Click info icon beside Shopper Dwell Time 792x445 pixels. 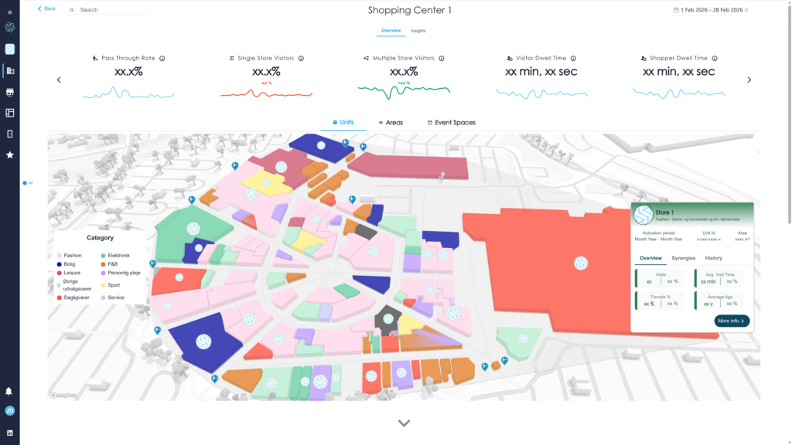pyautogui.click(x=714, y=59)
